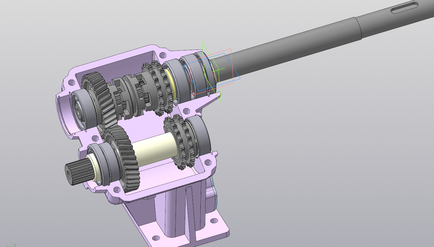Click the right mounting hole in the base plate

point(214,221)
